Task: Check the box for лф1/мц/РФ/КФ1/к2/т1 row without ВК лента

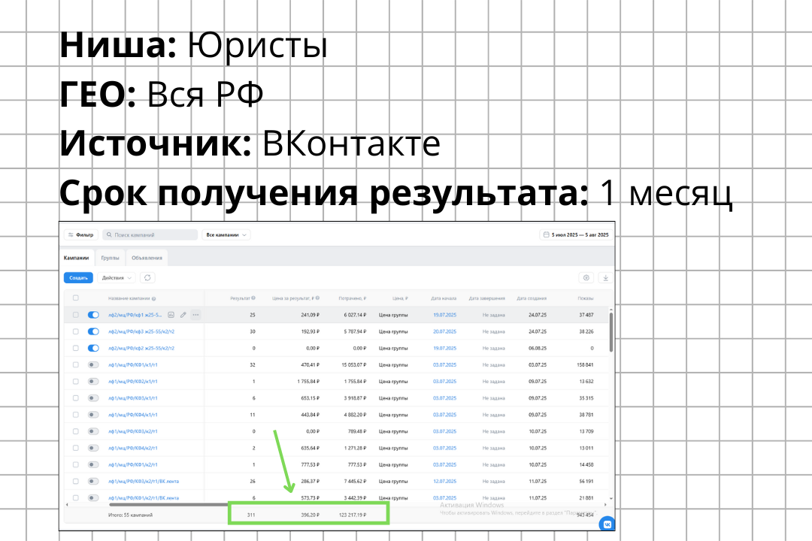Action: (x=76, y=464)
